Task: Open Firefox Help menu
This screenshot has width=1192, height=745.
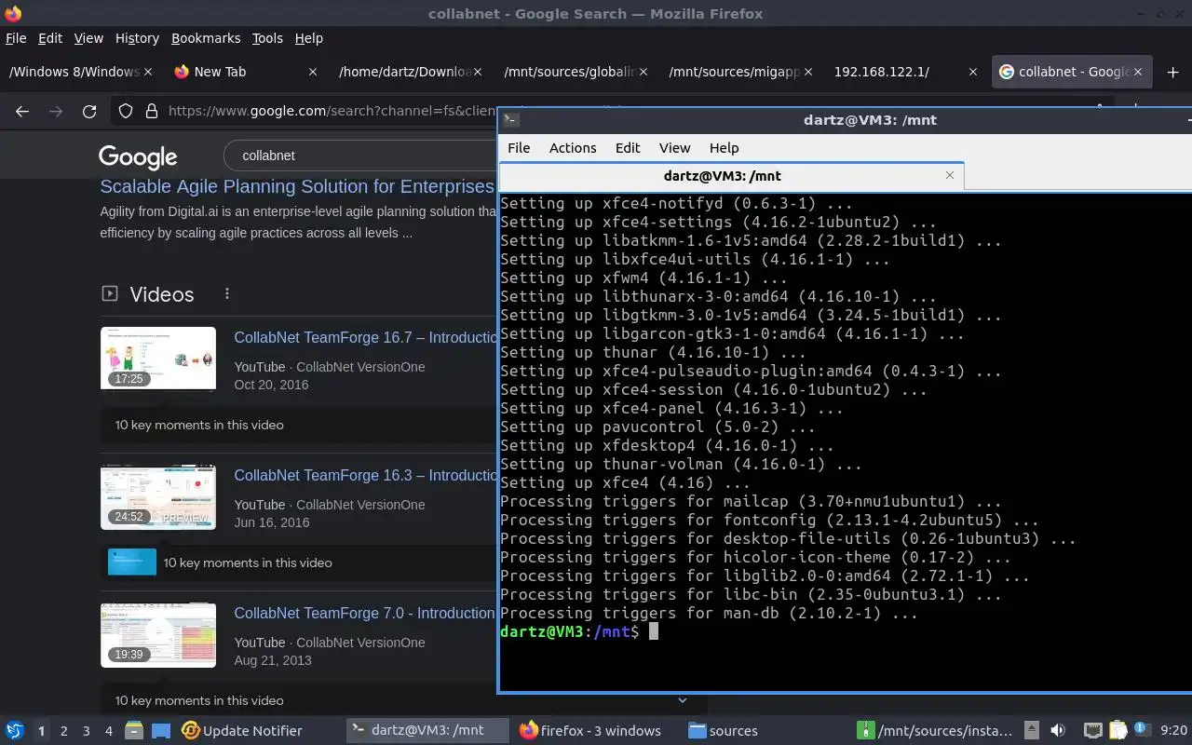Action: tap(308, 38)
